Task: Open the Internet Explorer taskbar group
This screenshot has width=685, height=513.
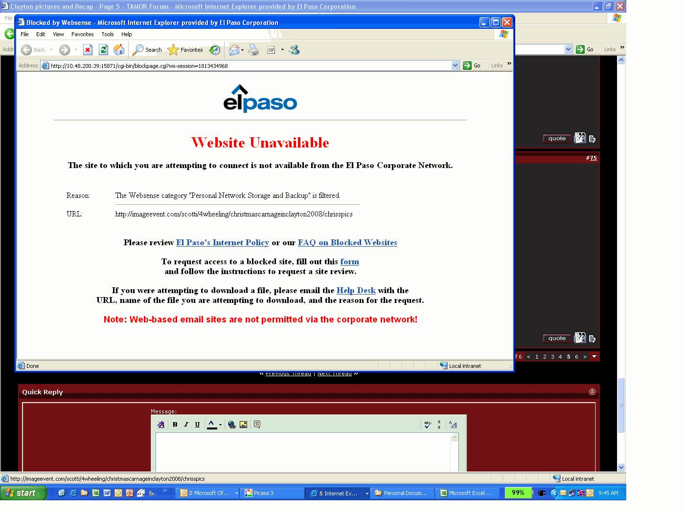Action: pyautogui.click(x=338, y=493)
